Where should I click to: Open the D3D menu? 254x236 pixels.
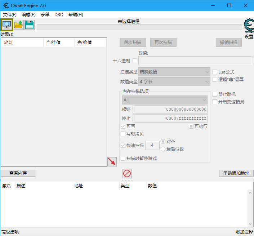tap(59, 15)
